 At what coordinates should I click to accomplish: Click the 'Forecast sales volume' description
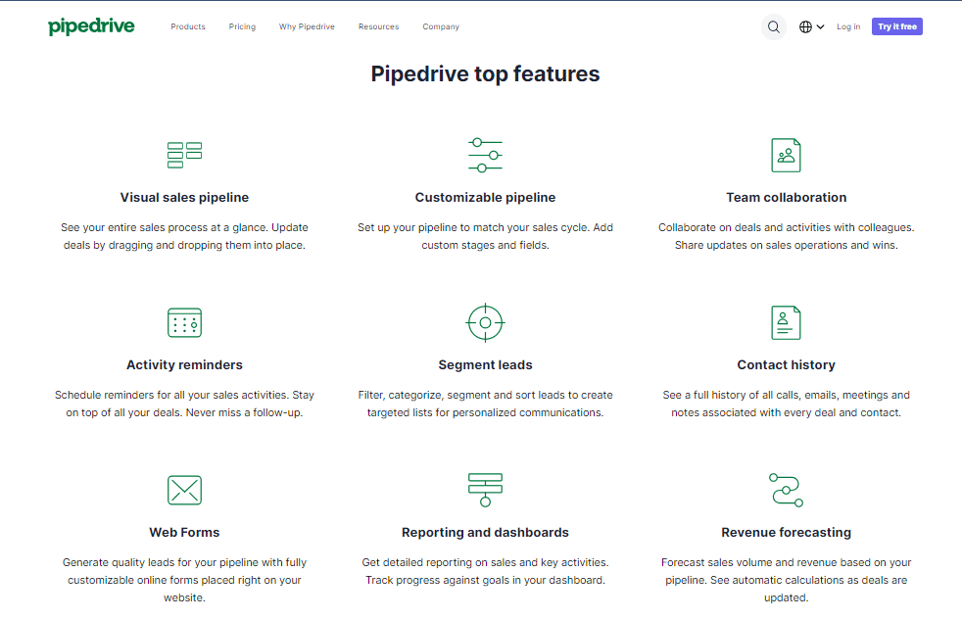pyautogui.click(x=786, y=580)
